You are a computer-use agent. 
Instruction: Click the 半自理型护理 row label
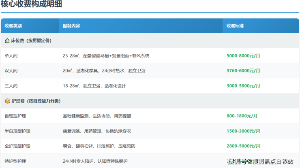click(x=17, y=131)
